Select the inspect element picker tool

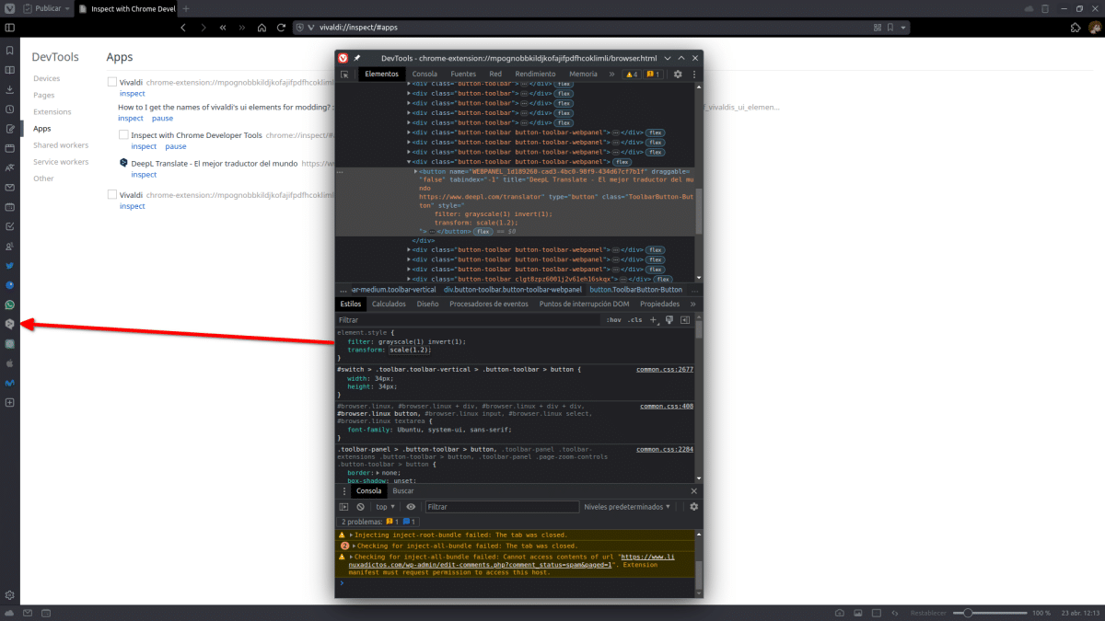(x=345, y=75)
